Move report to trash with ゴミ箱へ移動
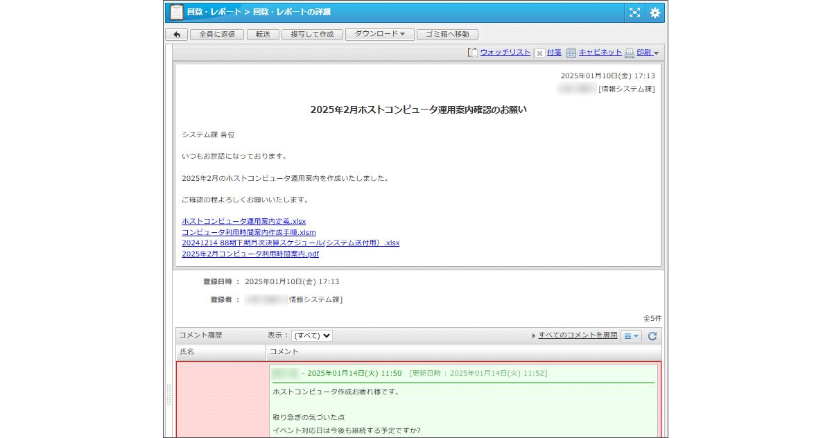This screenshot has width=832, height=438. coord(447,34)
